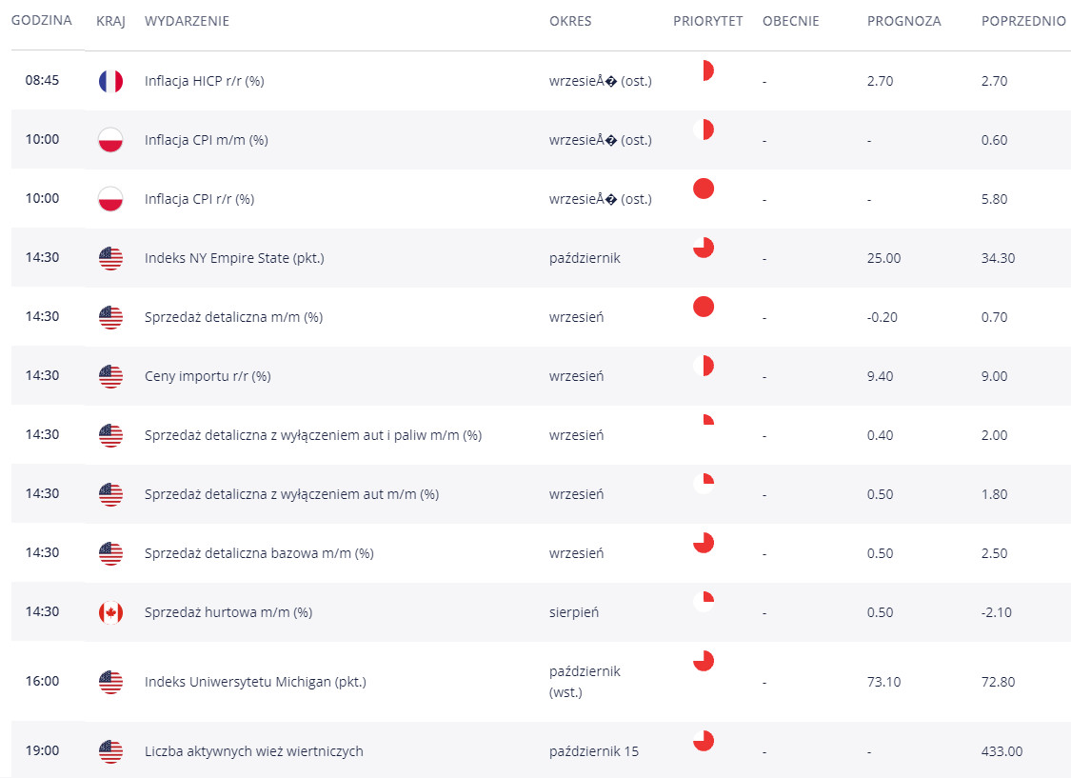Click the priority icon in the Sprzedaż hurtowa row

coord(705,601)
